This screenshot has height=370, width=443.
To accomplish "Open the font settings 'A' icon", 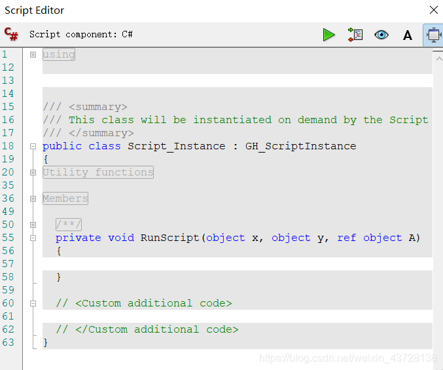I will [408, 35].
